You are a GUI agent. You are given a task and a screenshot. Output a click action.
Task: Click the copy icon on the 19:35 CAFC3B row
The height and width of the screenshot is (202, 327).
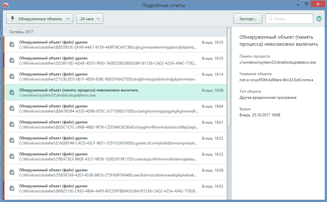(12, 44)
